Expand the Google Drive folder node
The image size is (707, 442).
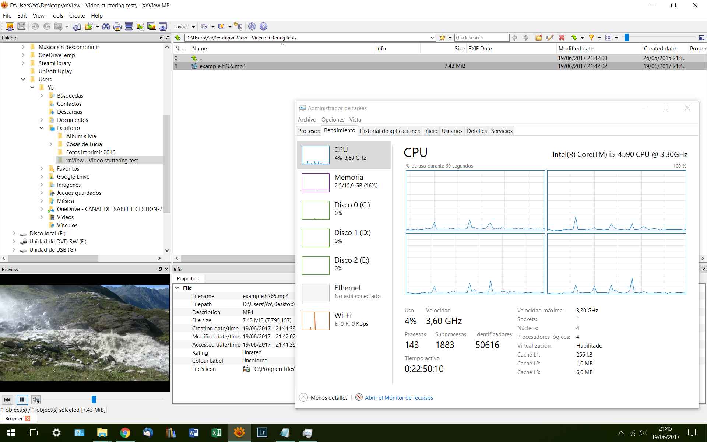pyautogui.click(x=42, y=177)
